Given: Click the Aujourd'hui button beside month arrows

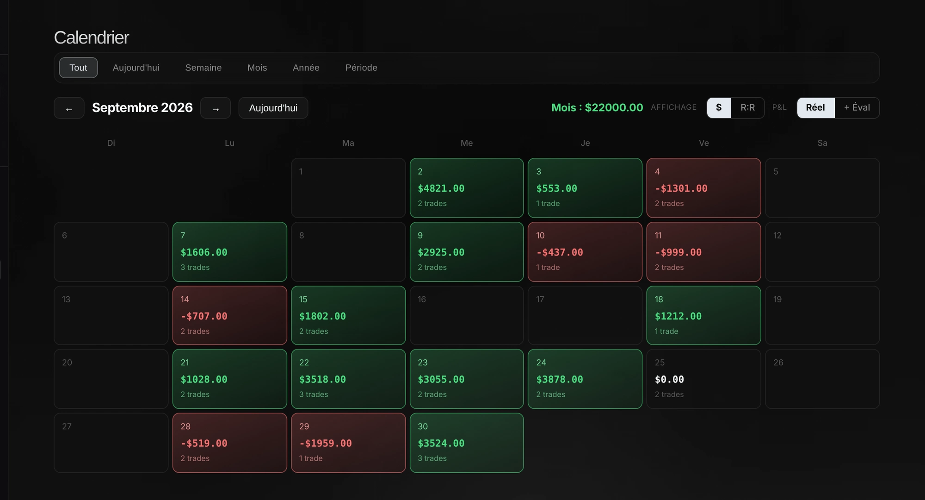Looking at the screenshot, I should point(273,108).
